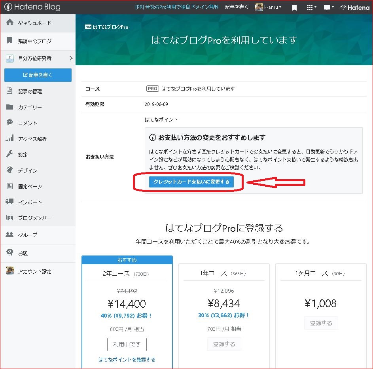Click the speech bubble icon for コメント

pos(10,122)
